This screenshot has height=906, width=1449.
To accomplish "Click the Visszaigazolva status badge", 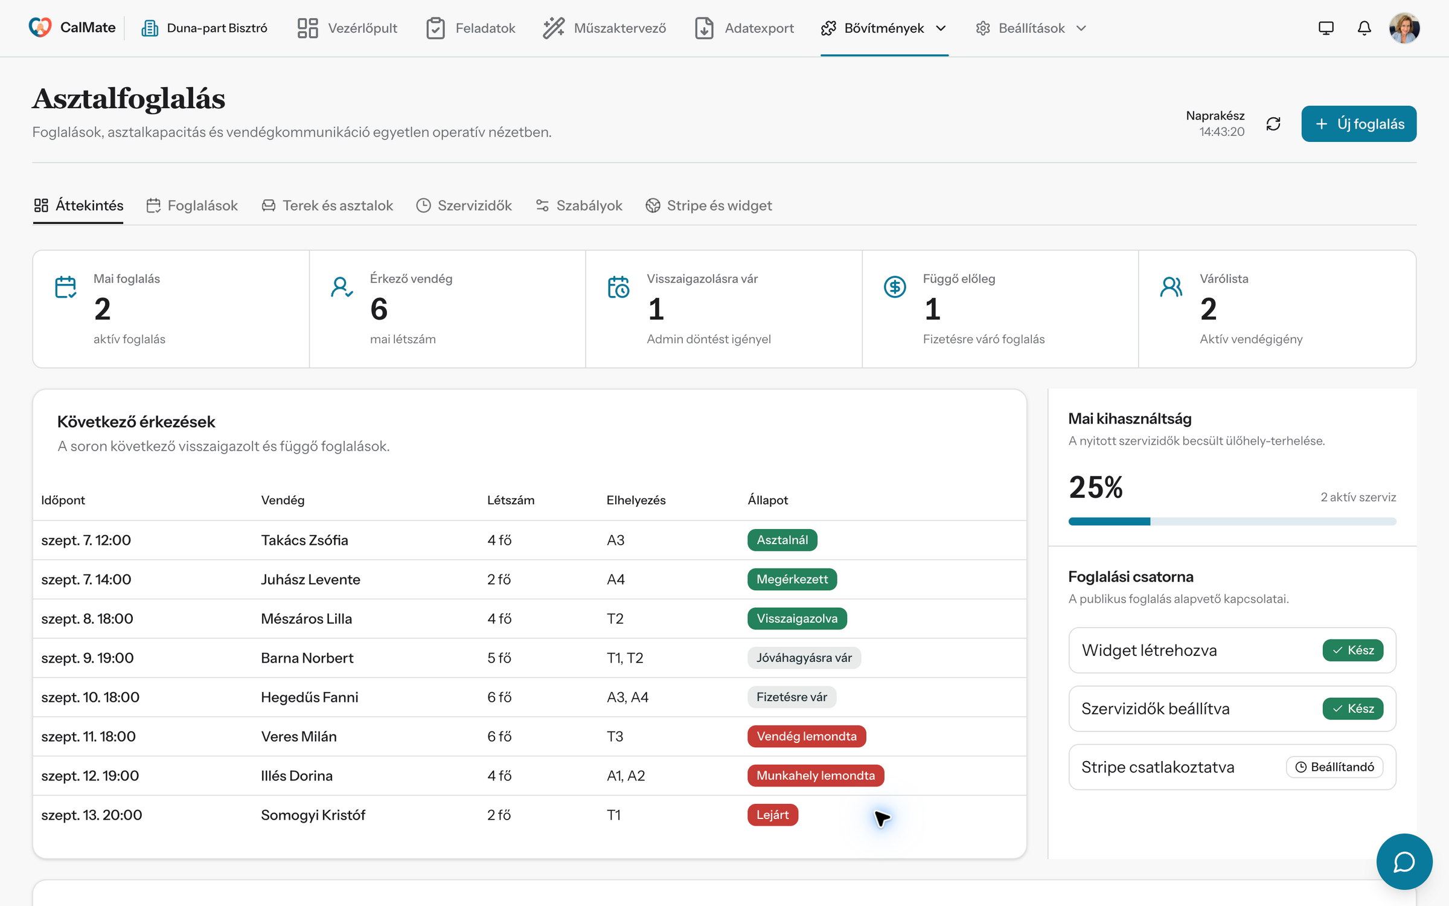I will pyautogui.click(x=797, y=618).
